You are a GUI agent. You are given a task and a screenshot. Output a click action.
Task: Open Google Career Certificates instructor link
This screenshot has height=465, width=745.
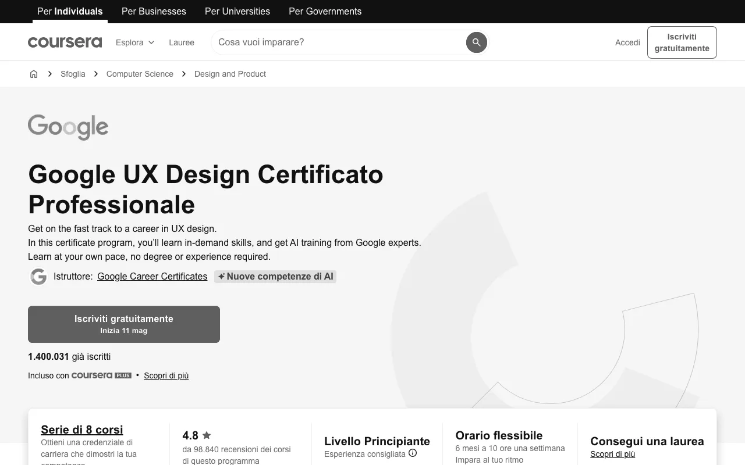click(152, 277)
